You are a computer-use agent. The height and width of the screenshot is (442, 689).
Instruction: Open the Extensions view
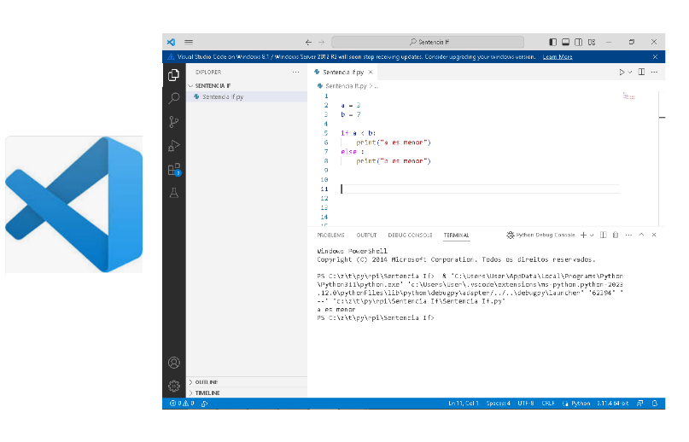coord(173,169)
